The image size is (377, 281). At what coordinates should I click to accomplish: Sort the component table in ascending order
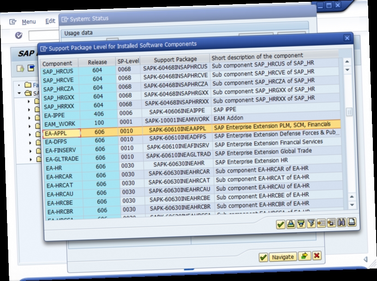pos(291,224)
